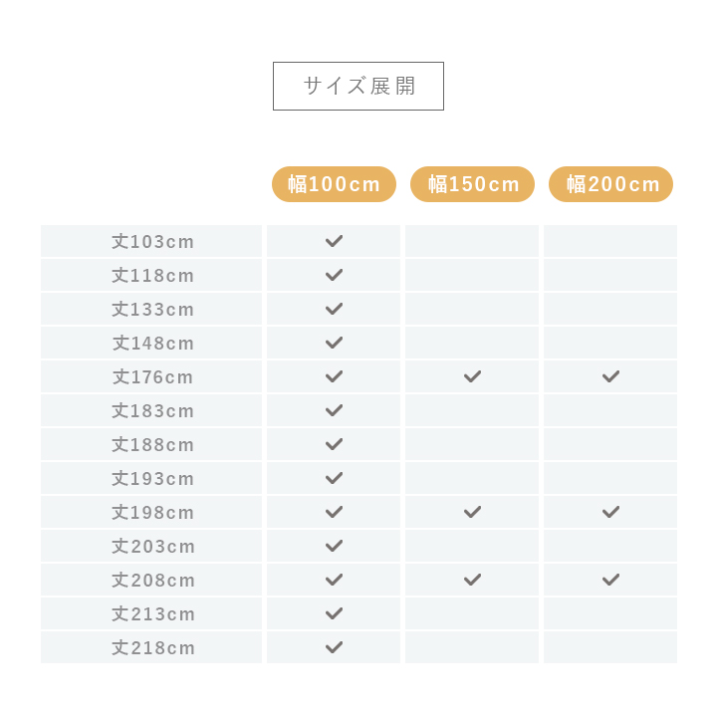717x717 pixels.
Task: Click checkmark for 丈148cm under 幅100cm
Action: [x=334, y=343]
